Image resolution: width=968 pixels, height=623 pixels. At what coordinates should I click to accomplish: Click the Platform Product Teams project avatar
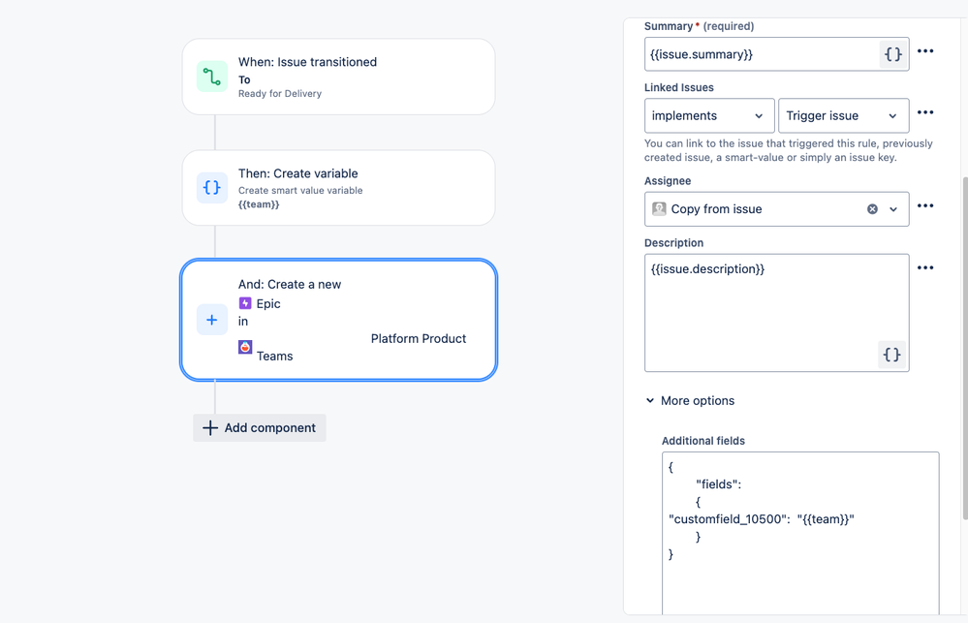pos(245,347)
